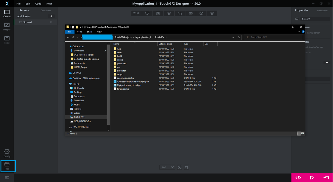This screenshot has height=182, width=333.
Task: Expand the Explorer ribbon chevron
Action: [299, 32]
